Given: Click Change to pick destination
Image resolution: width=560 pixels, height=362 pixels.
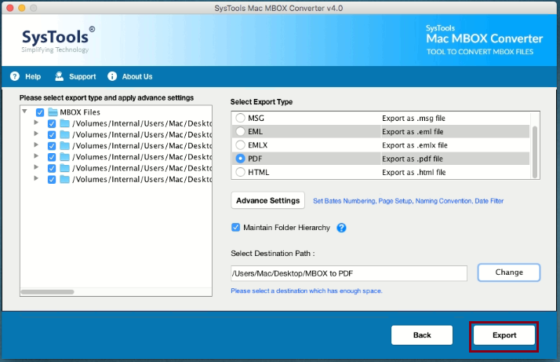Looking at the screenshot, I should [509, 272].
